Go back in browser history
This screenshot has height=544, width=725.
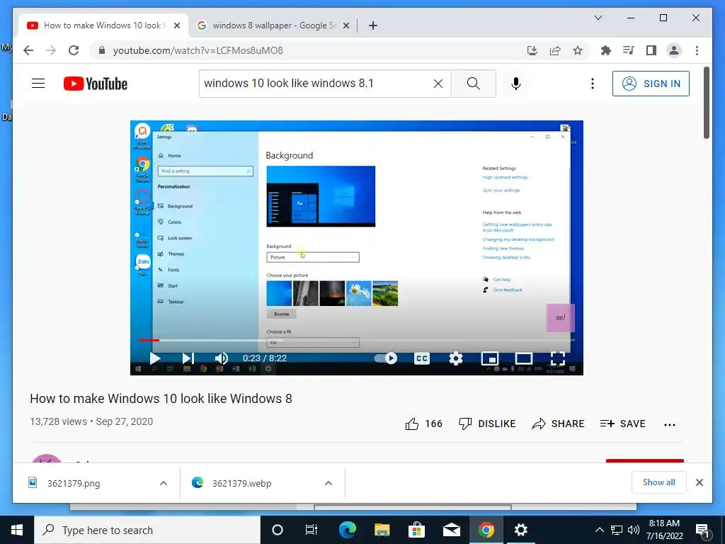[x=28, y=50]
